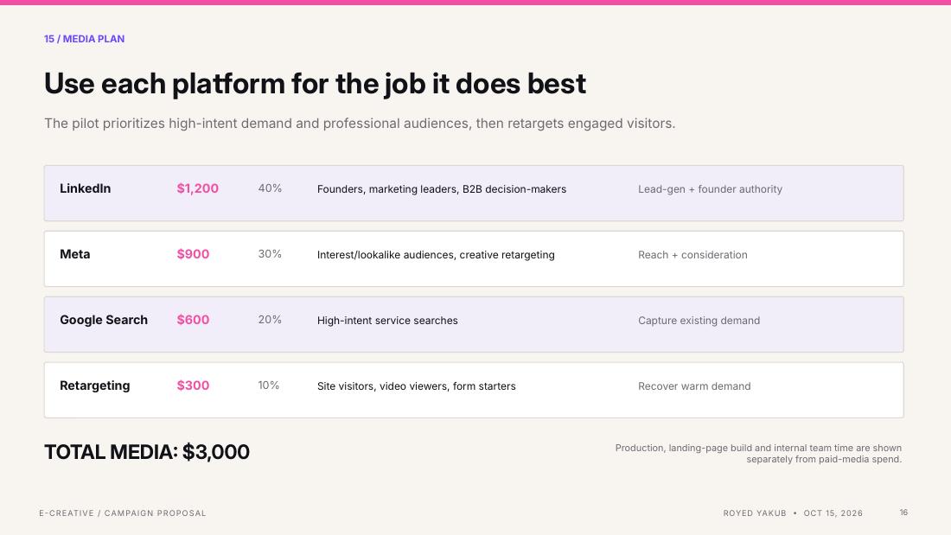Viewport: 951px width, 535px height.
Task: Click the production footnote about paid-media spend
Action: click(x=758, y=454)
